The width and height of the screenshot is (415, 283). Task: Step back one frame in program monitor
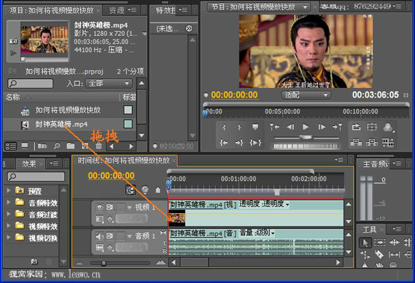[290, 127]
